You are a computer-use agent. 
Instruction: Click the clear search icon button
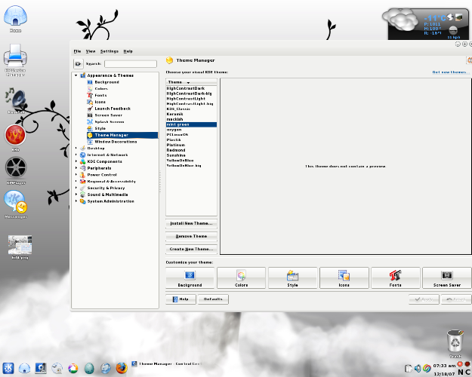[79, 64]
